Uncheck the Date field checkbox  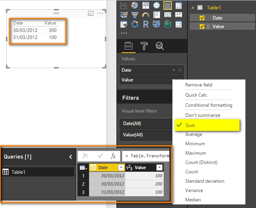[202, 18]
